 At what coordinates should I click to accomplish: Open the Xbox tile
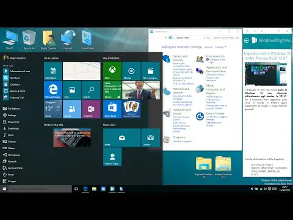point(112,71)
